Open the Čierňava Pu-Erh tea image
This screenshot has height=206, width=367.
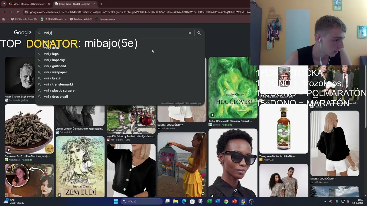(29, 129)
